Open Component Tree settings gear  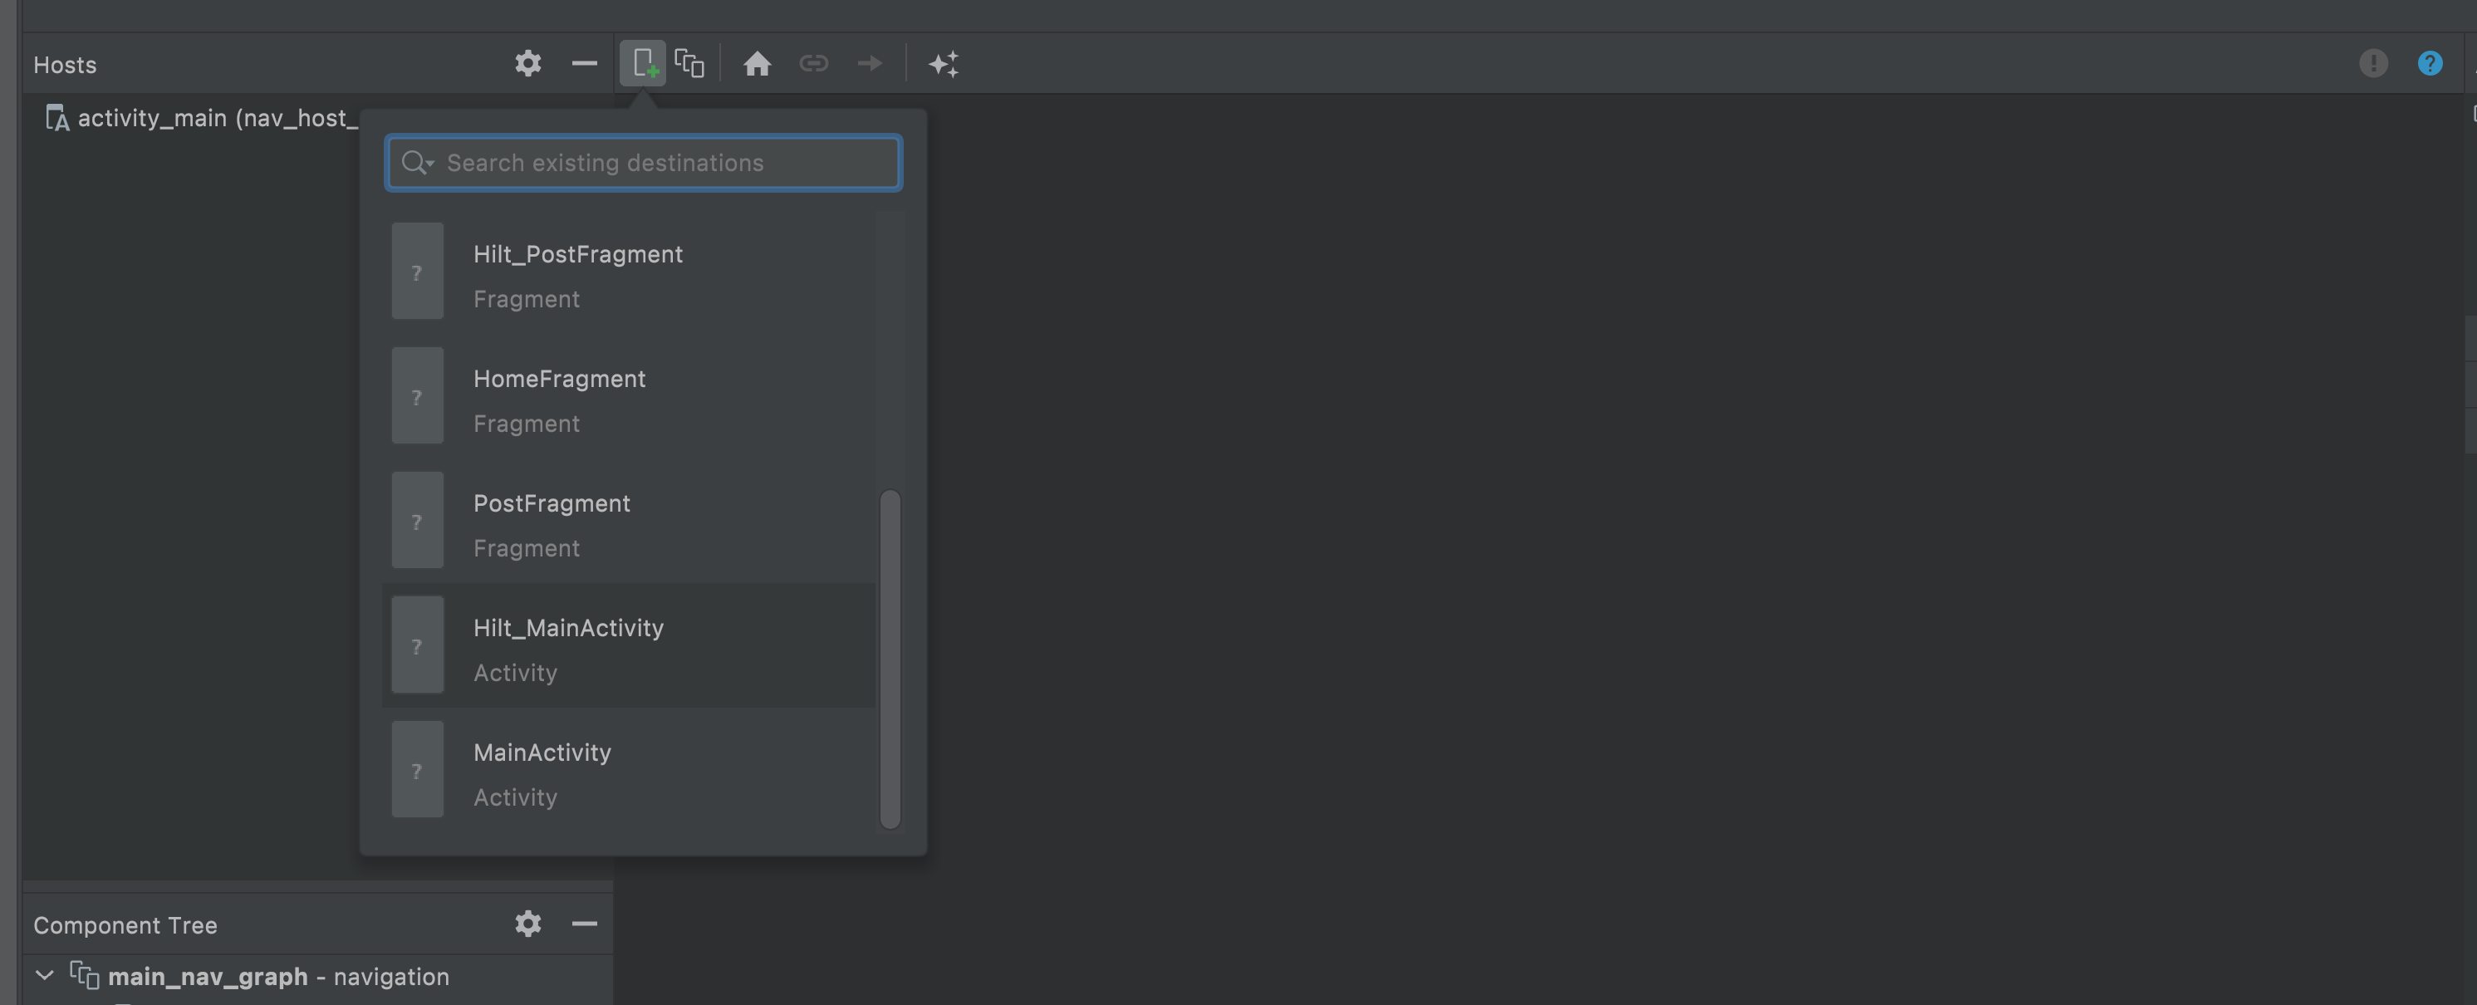pos(528,924)
